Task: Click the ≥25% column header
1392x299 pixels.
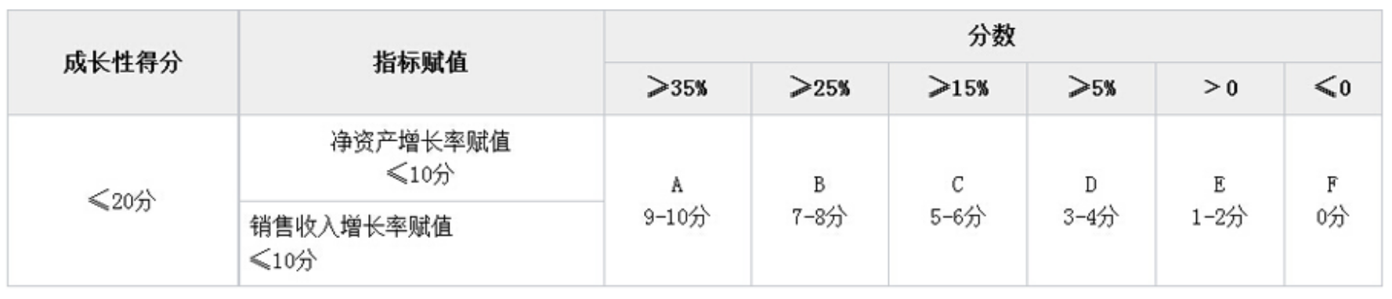Action: coord(819,88)
